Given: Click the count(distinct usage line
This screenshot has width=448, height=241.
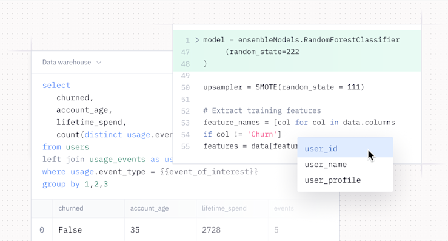Looking at the screenshot, I should [115, 135].
